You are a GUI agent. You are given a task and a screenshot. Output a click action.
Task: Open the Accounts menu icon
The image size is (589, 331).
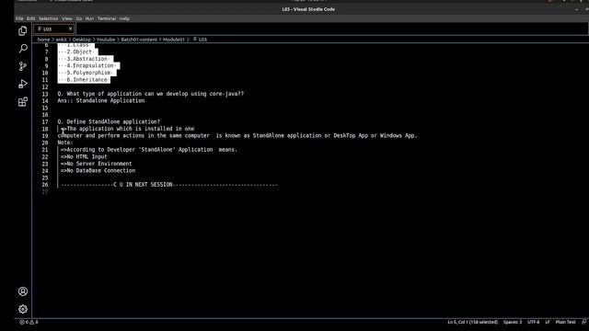(22, 291)
